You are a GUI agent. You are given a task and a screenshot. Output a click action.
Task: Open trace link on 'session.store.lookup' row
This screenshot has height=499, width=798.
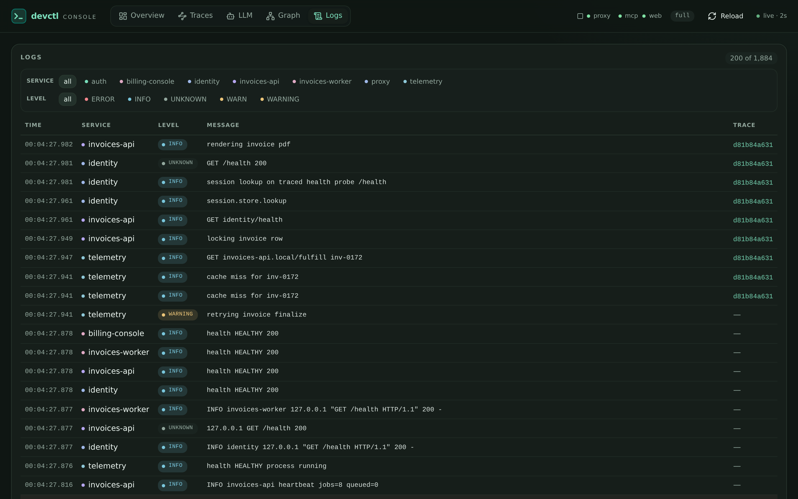(753, 201)
